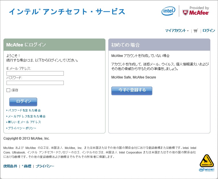
Task: Click the Intel logo in header
Action: tap(168, 11)
